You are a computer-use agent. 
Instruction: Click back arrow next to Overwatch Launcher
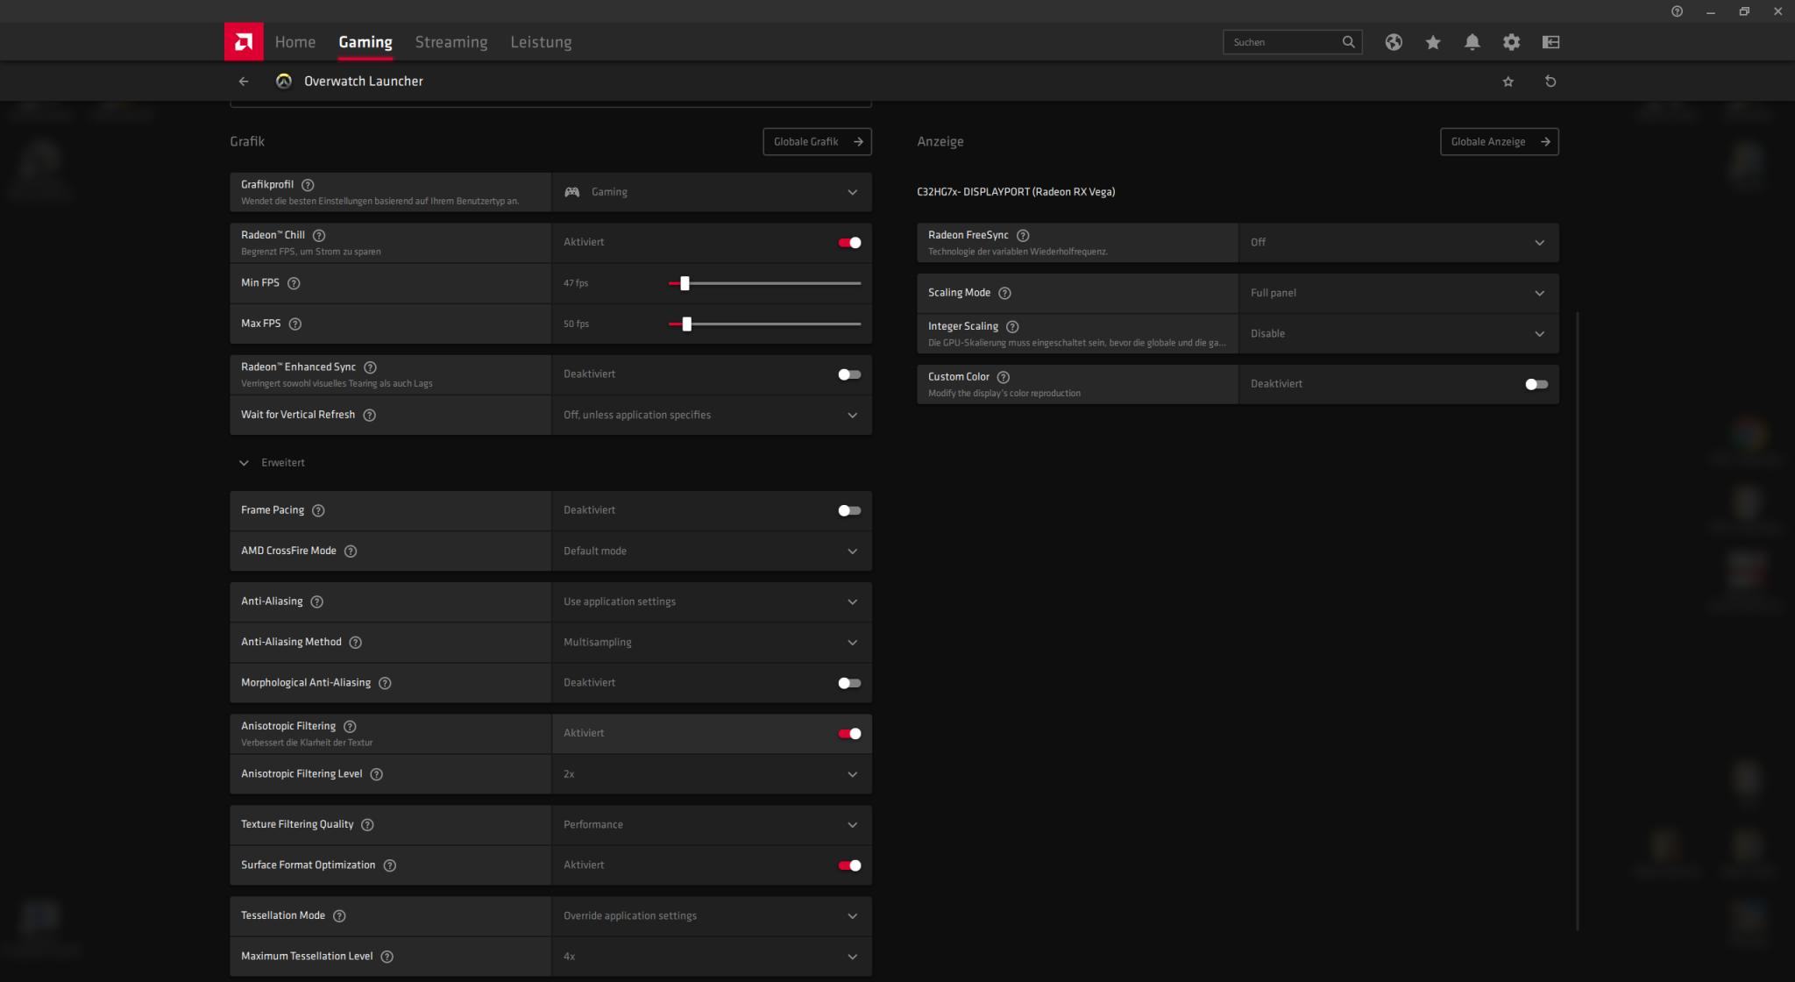[x=244, y=82]
